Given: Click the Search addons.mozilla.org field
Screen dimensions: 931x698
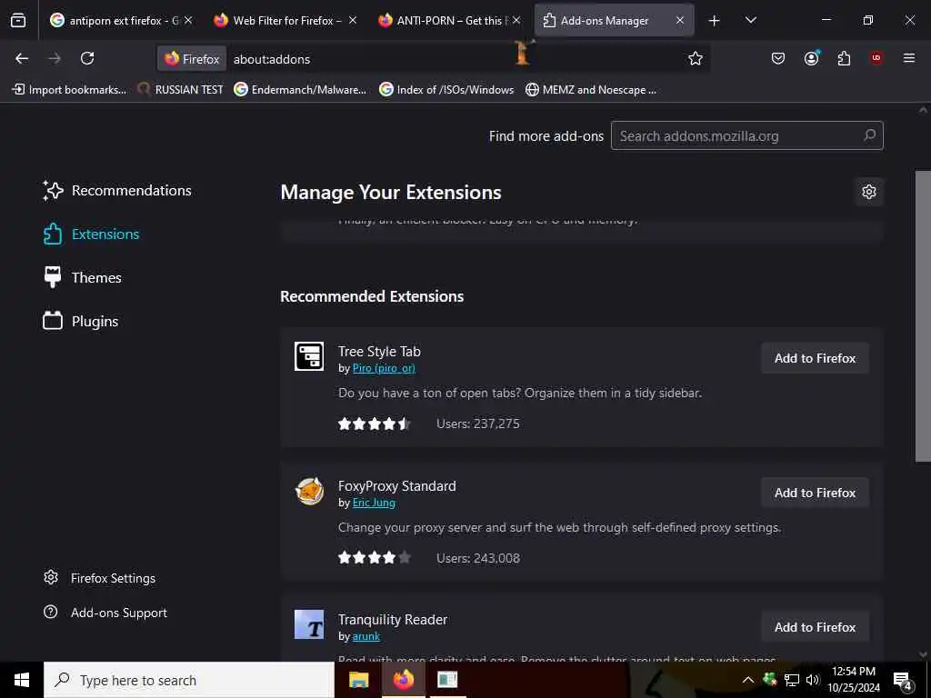Looking at the screenshot, I should [747, 136].
